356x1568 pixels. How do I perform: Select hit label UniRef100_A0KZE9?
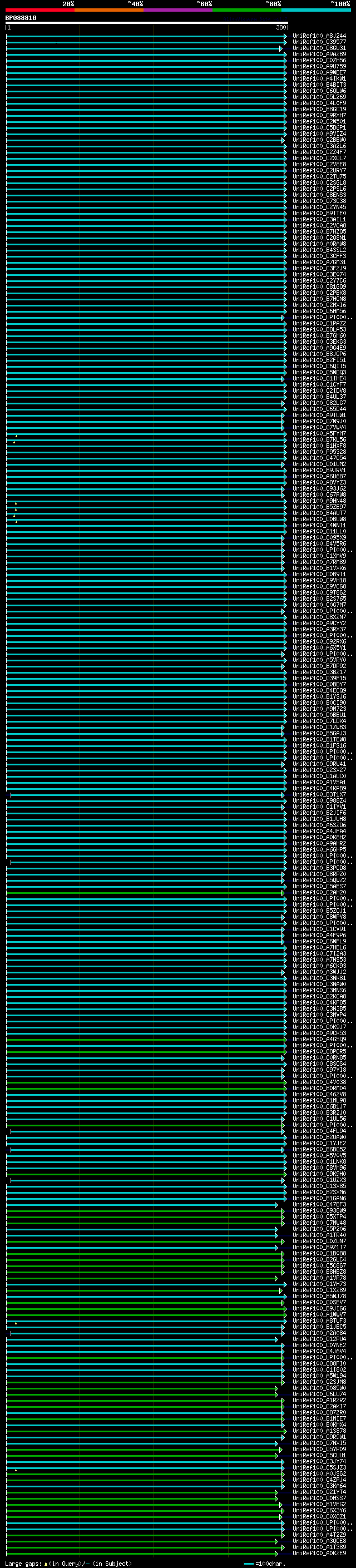(319, 1554)
